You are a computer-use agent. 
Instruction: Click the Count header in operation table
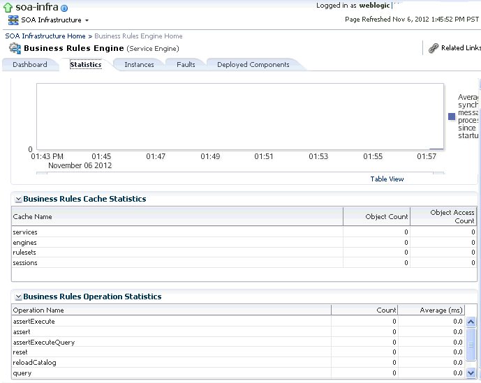364,310
